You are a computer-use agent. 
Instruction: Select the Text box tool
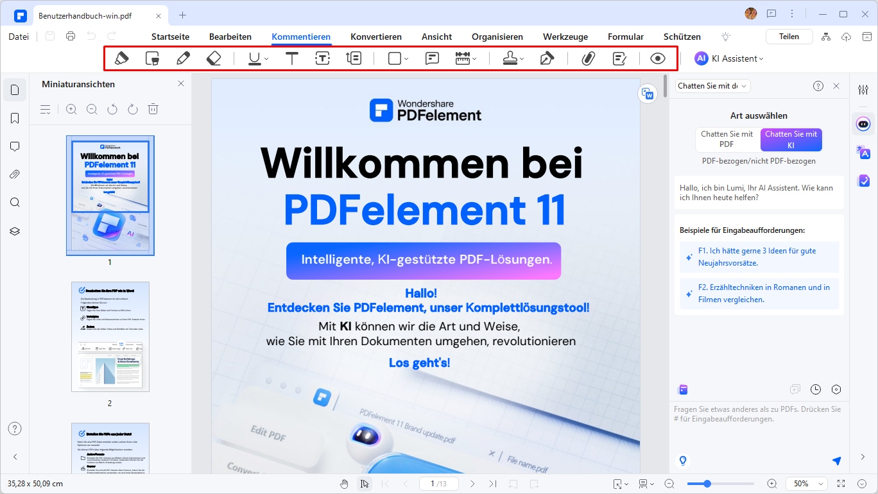[322, 58]
